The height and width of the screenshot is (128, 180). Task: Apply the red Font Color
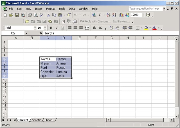point(154,28)
